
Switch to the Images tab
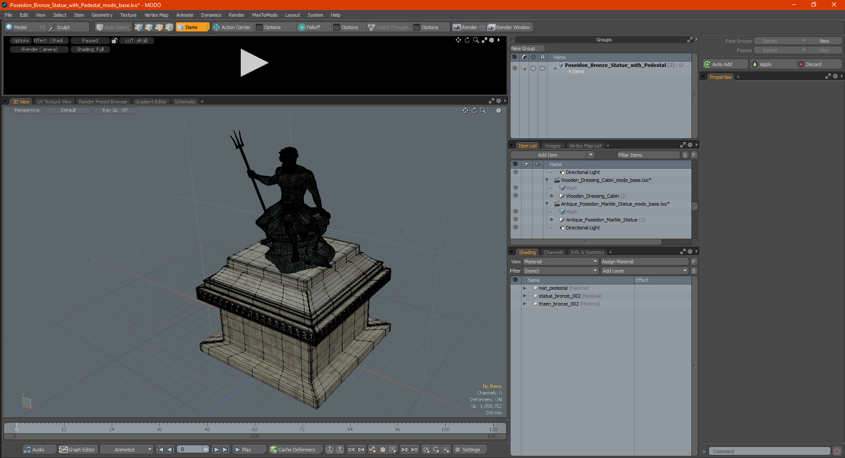[x=552, y=146]
